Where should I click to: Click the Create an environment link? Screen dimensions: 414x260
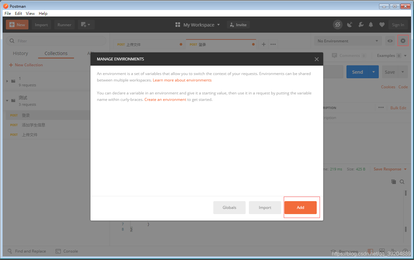point(165,100)
